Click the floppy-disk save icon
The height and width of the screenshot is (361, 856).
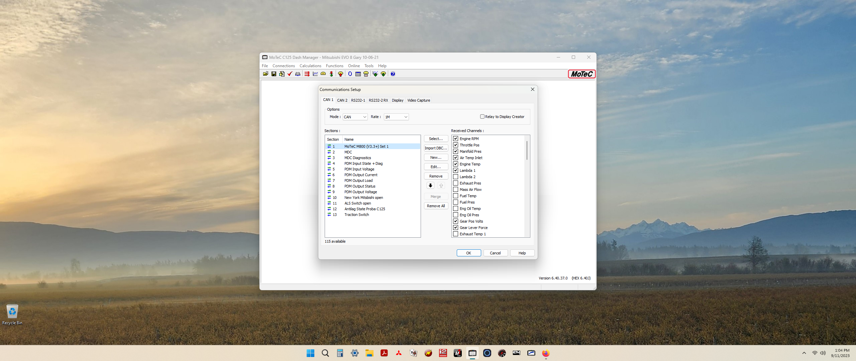click(x=274, y=74)
